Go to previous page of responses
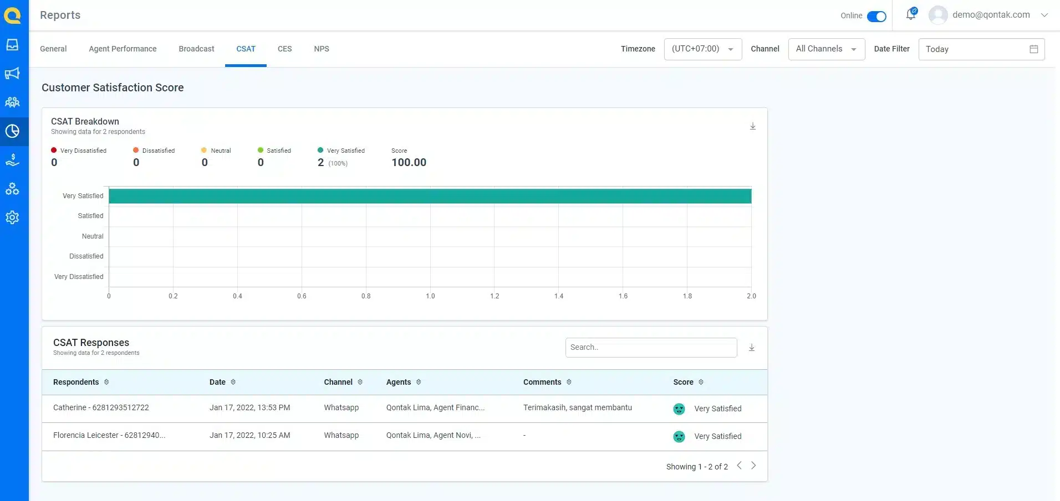The image size is (1060, 501). [739, 466]
